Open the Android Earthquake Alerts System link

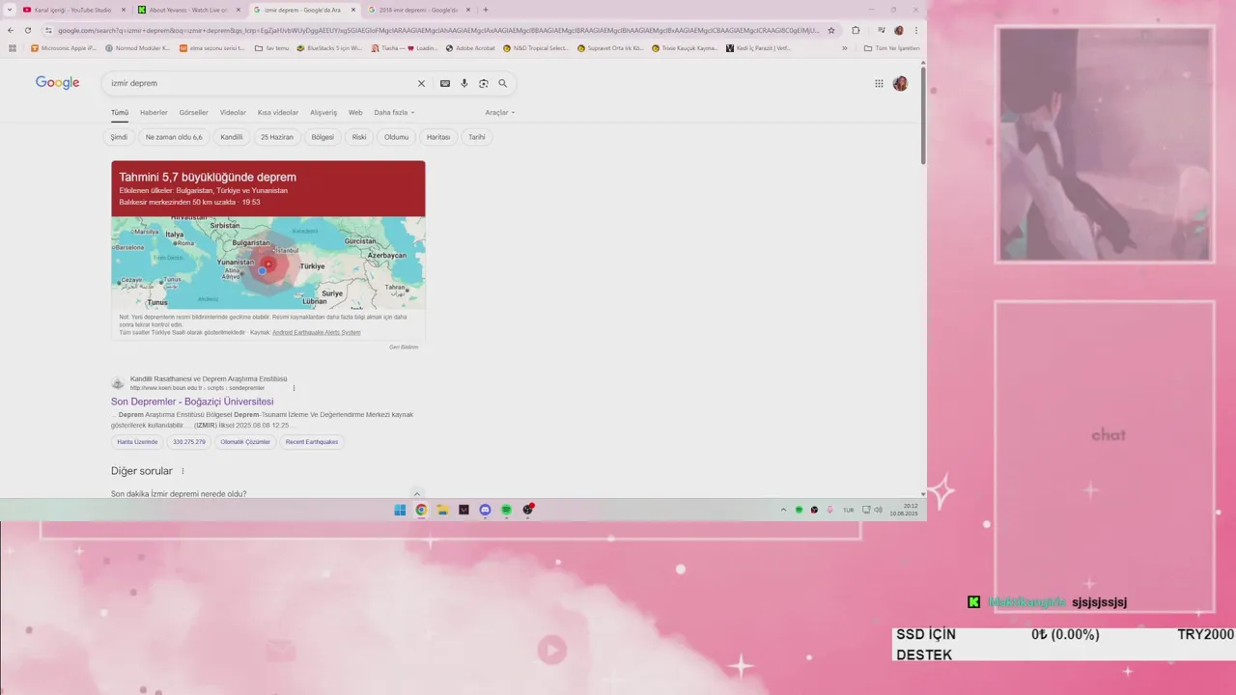(x=317, y=332)
